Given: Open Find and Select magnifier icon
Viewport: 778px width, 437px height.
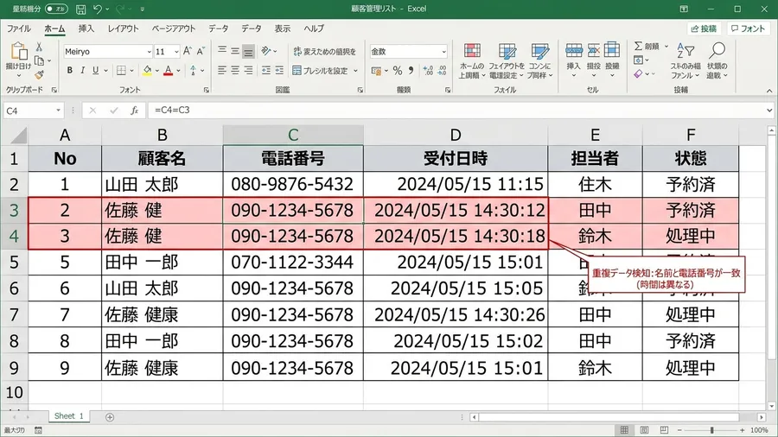Looking at the screenshot, I should [717, 51].
